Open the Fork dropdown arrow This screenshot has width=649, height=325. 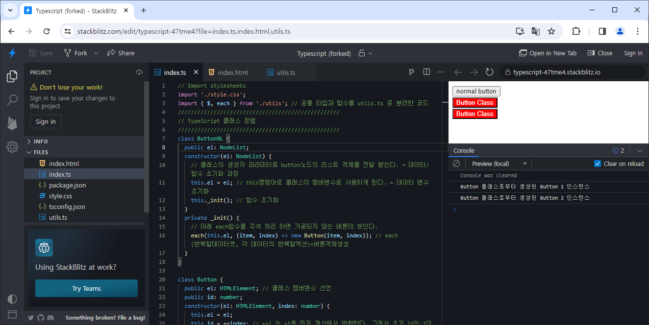click(96, 53)
